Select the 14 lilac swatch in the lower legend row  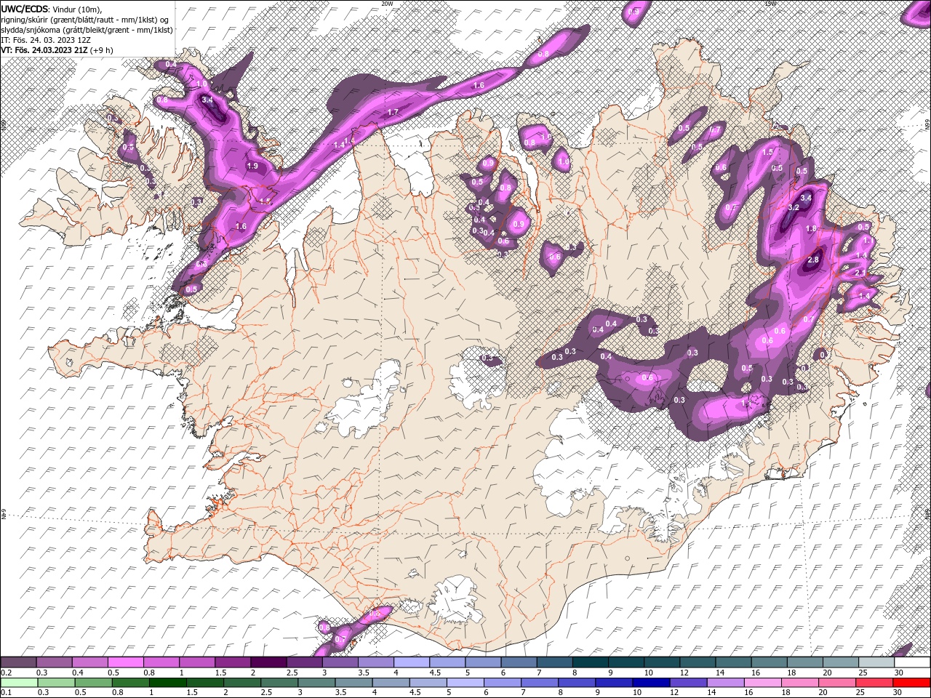[725, 683]
